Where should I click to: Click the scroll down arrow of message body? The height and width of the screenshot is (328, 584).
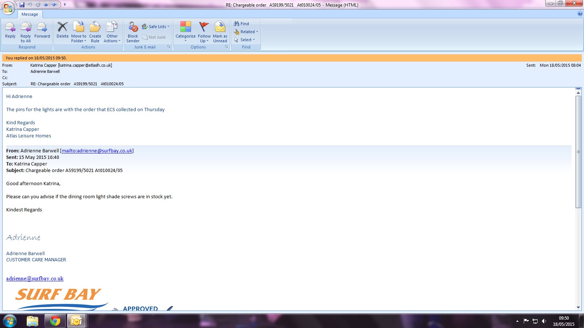[x=578, y=307]
